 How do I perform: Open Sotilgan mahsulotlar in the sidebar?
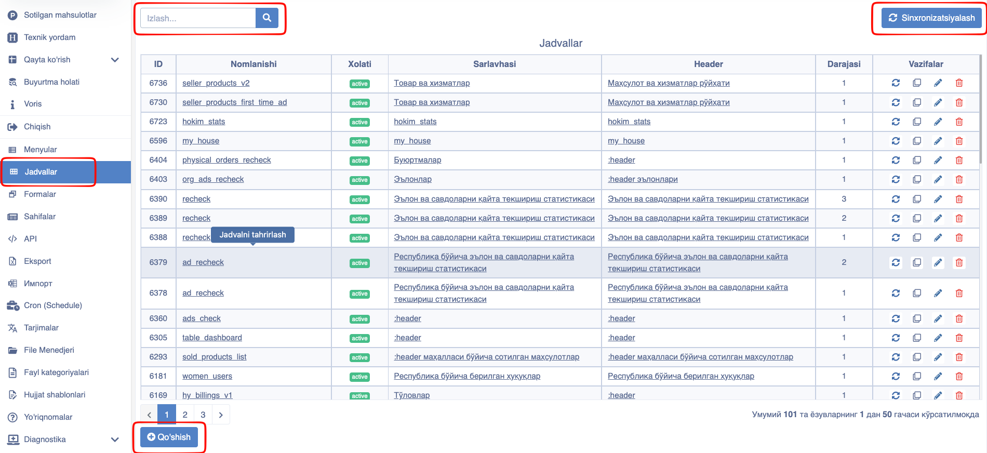65,15
